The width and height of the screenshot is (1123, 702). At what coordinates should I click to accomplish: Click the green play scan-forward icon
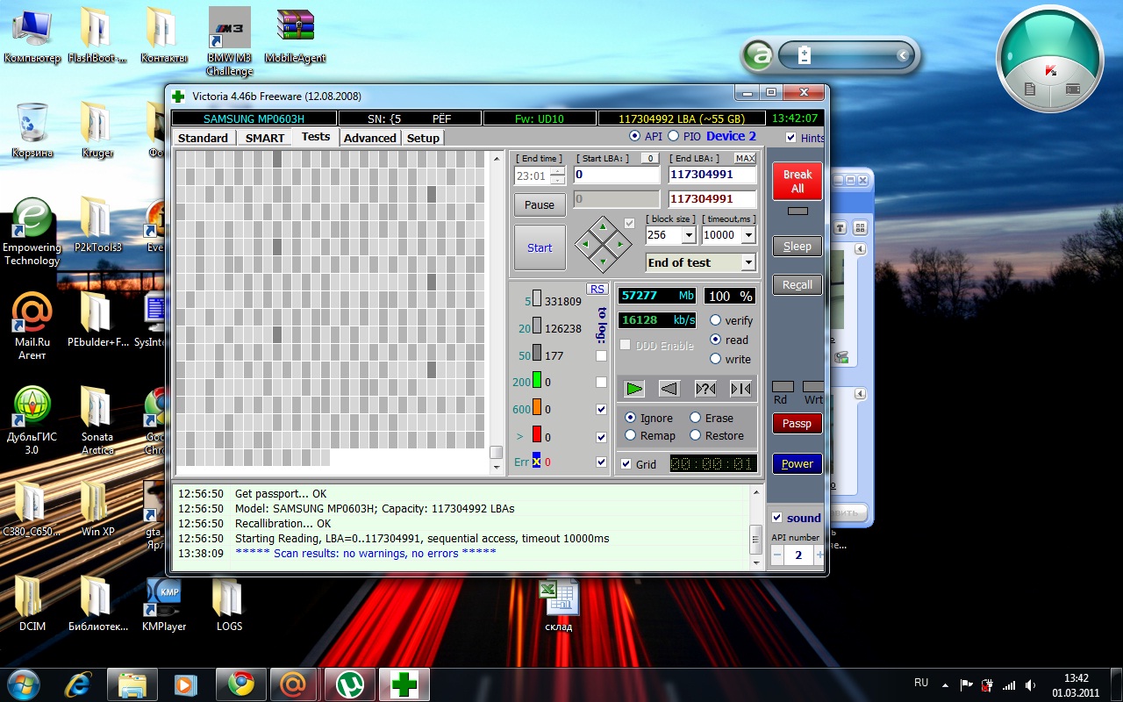(x=635, y=388)
